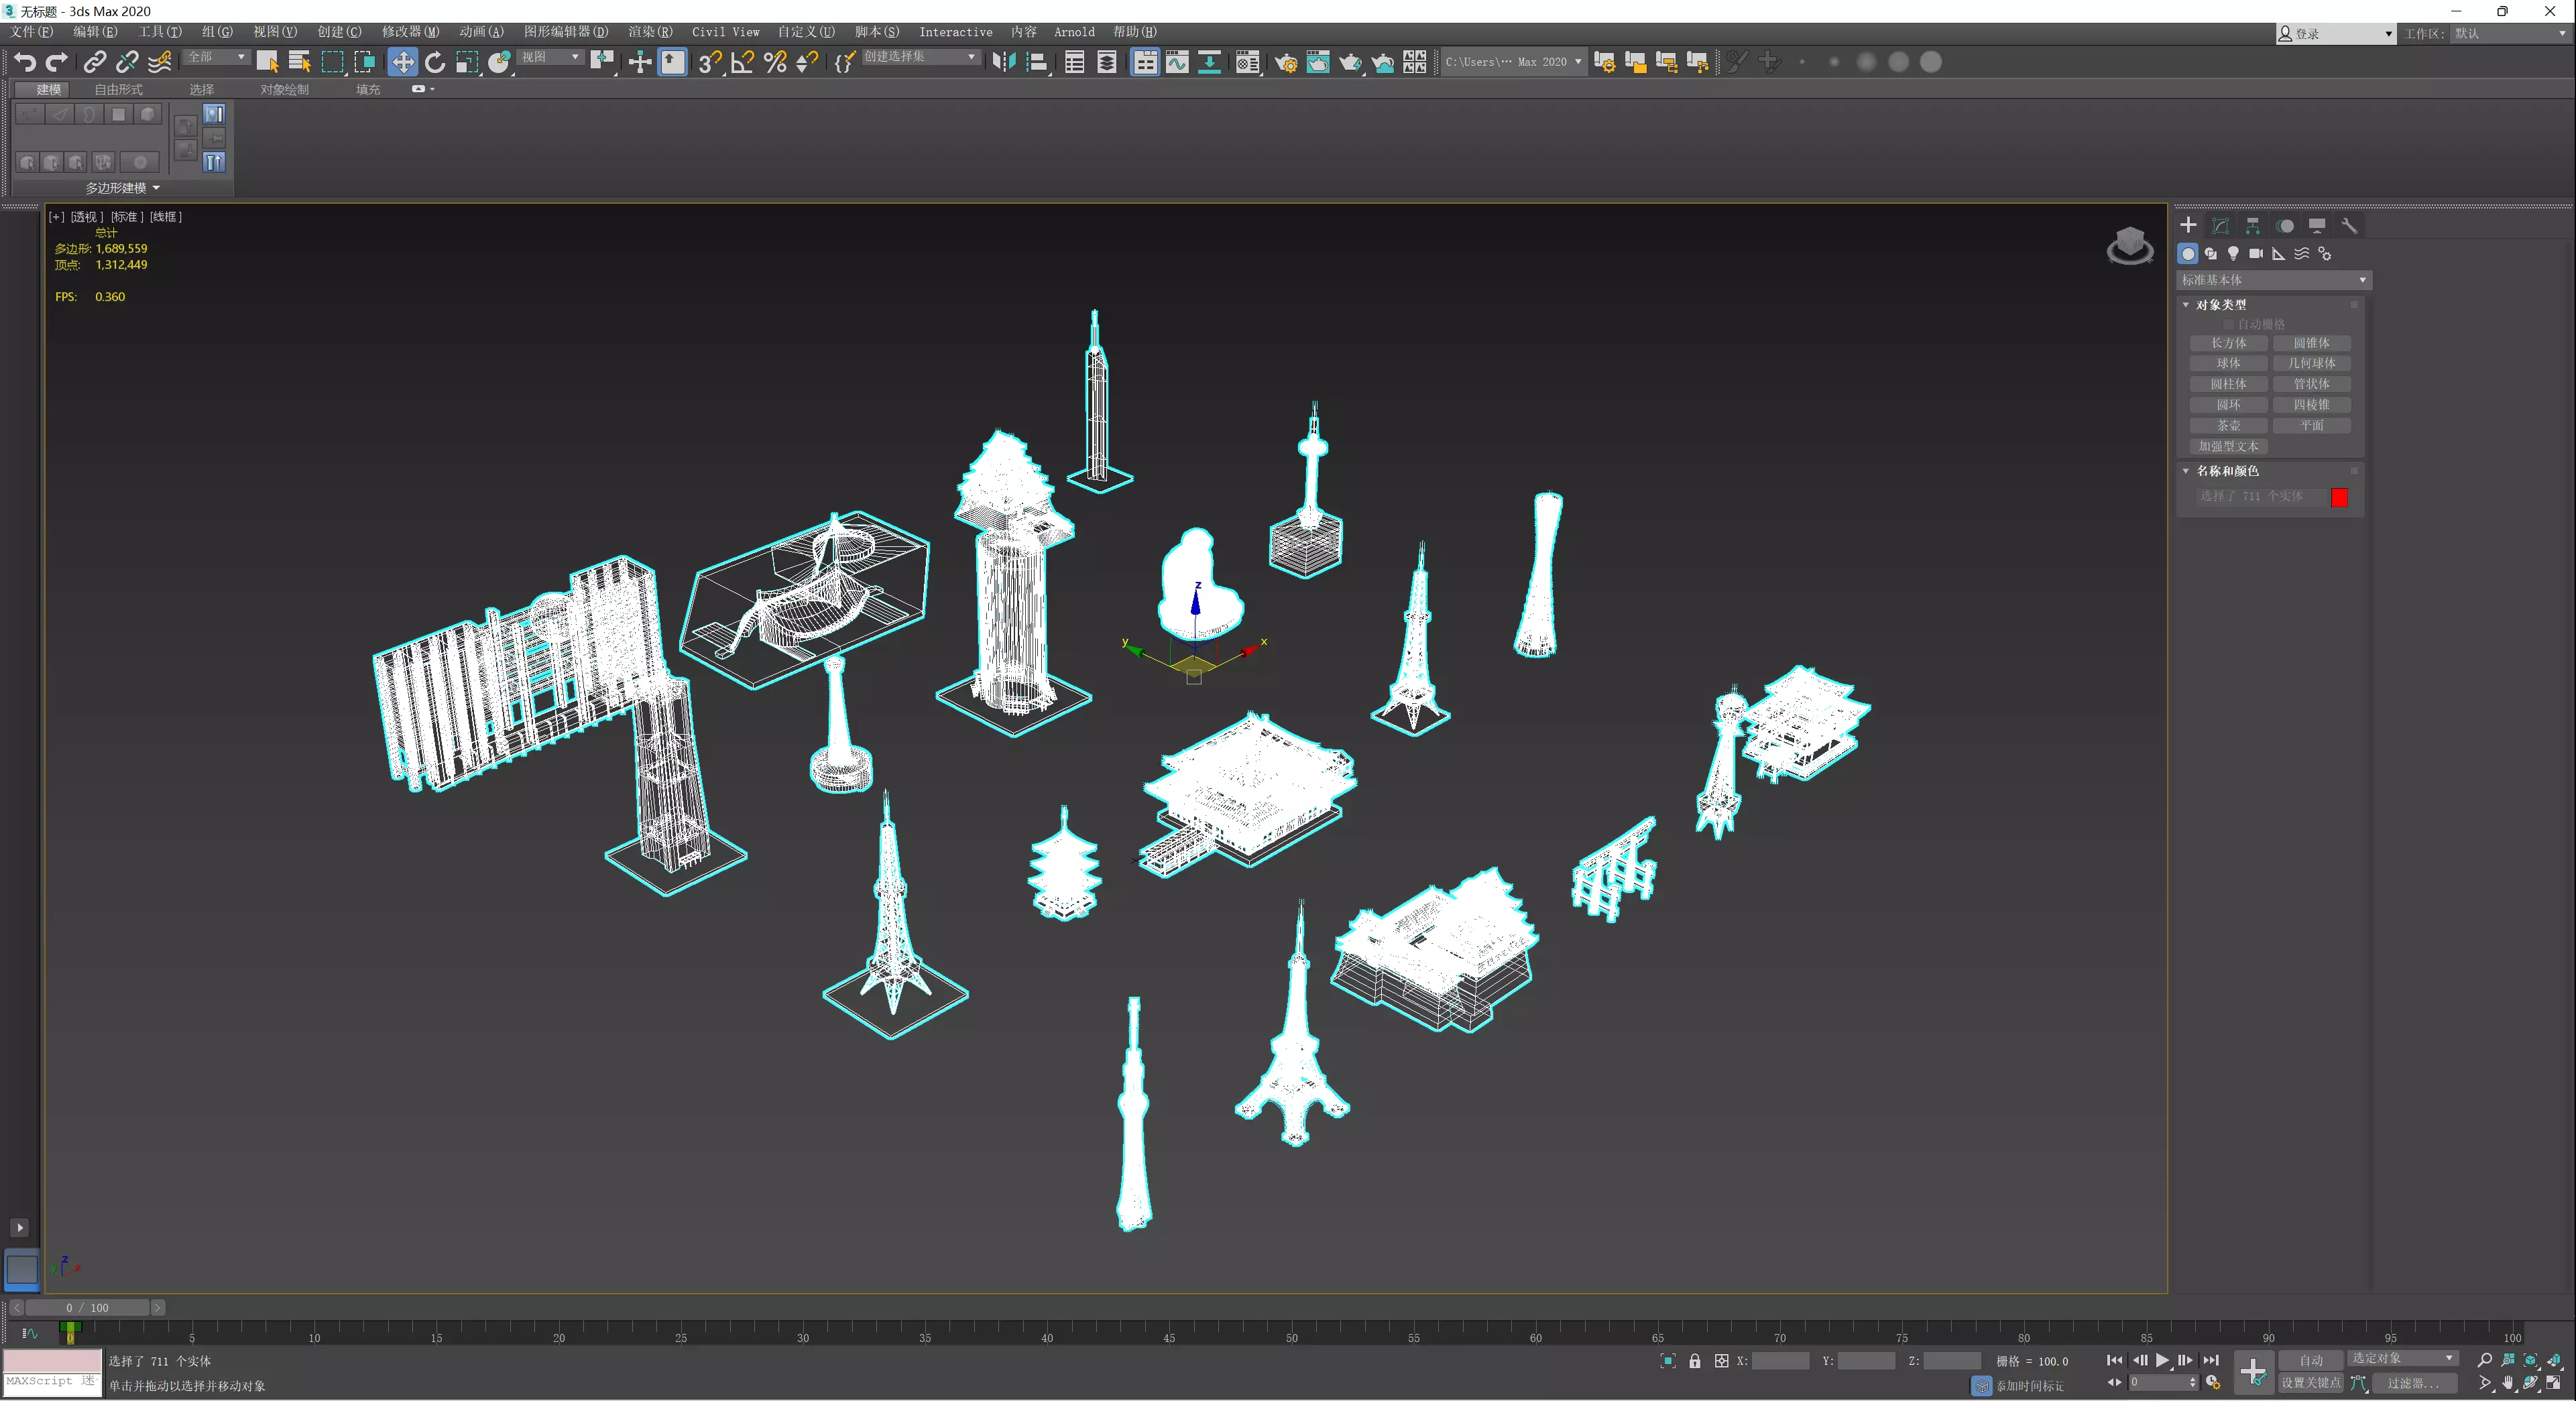This screenshot has width=2576, height=1401.
Task: Activate the Select and Rotate tool
Action: (435, 62)
